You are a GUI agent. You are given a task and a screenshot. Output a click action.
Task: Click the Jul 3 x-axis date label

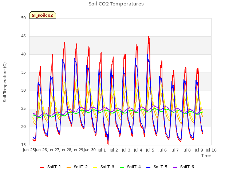coord(126,150)
